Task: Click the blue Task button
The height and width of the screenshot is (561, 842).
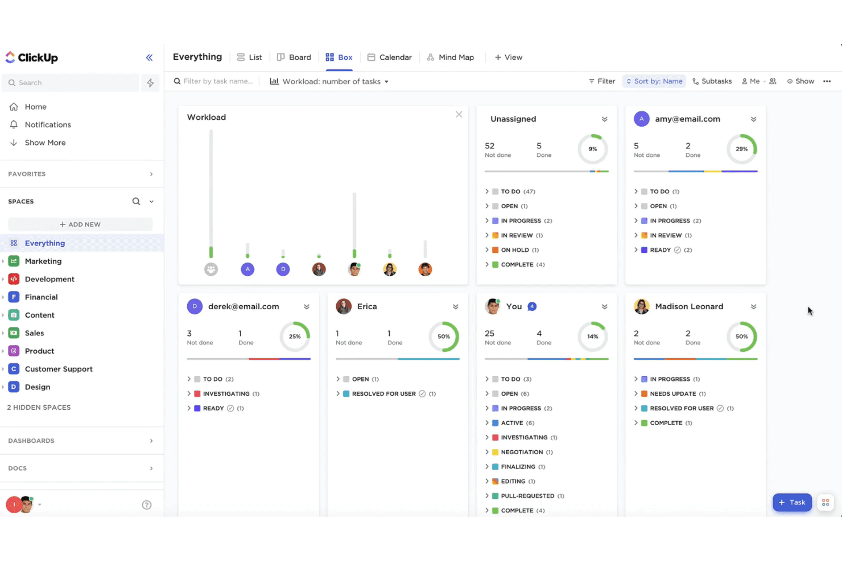Action: click(792, 502)
